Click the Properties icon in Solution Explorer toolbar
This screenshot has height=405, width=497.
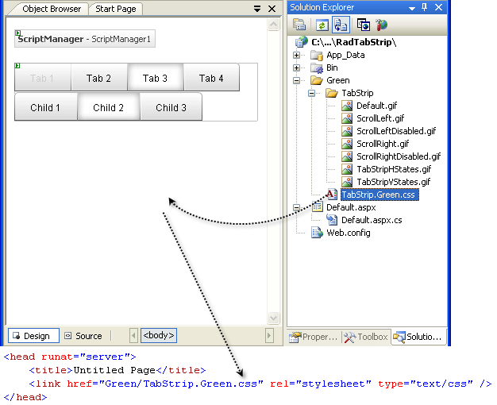(x=299, y=25)
